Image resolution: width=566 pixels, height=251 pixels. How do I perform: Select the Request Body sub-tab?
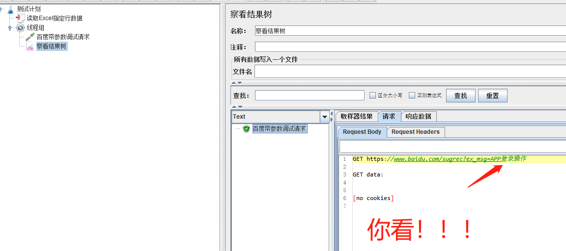click(x=362, y=132)
